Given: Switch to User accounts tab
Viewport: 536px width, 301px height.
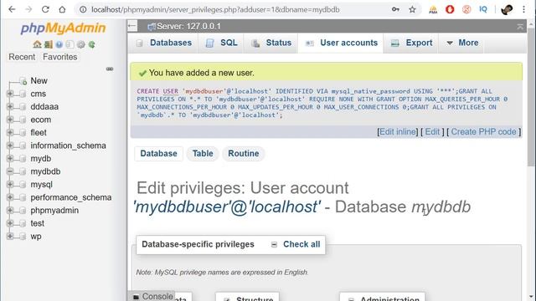Looking at the screenshot, I should point(341,43).
